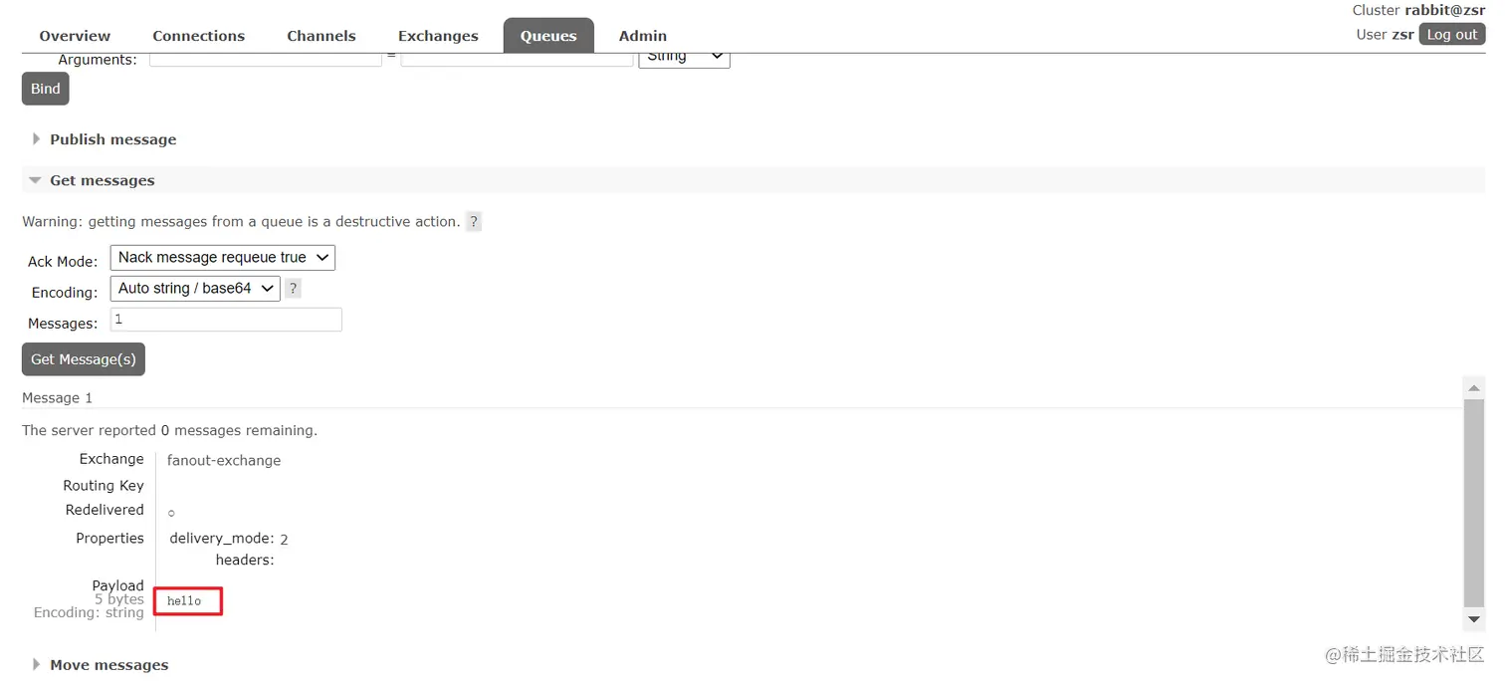The image size is (1505, 685).
Task: Click the scrollbar up arrow
Action: point(1475,387)
